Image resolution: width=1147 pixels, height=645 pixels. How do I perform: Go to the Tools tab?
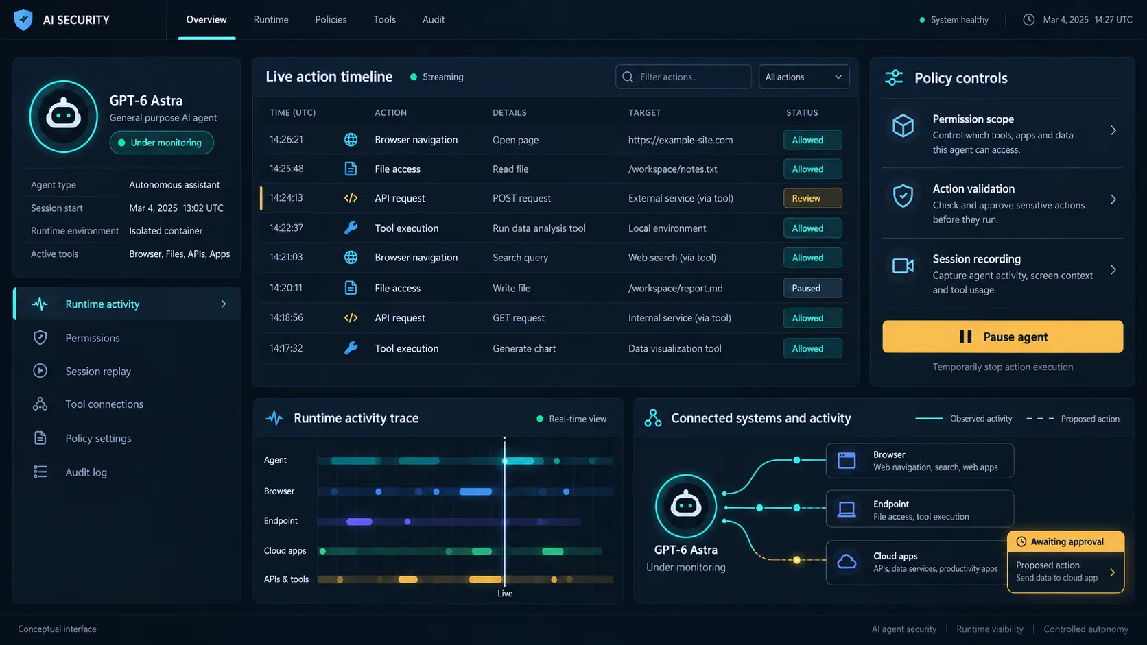(384, 20)
